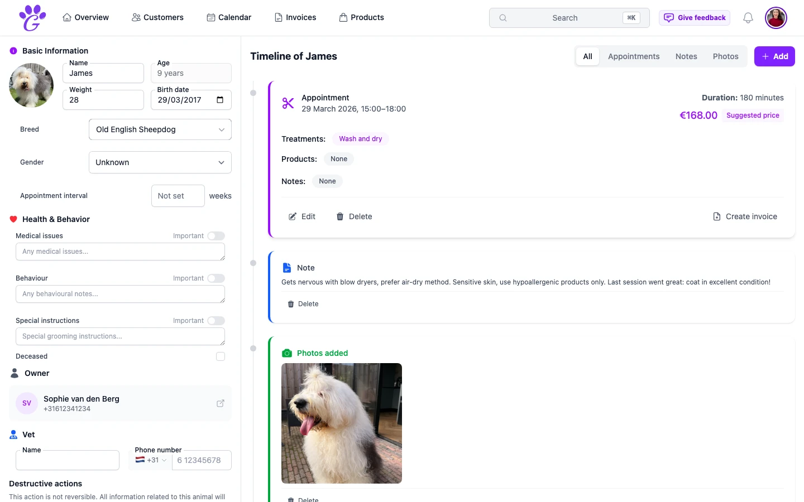Open the notifications bell

pyautogui.click(x=748, y=17)
